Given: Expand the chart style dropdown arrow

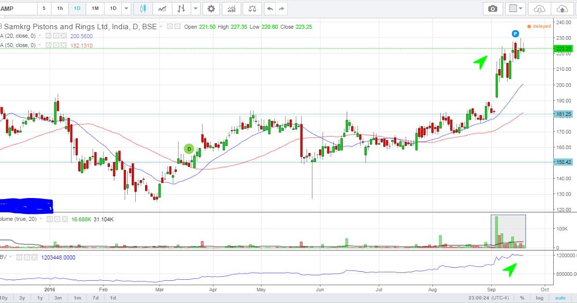Looking at the screenshot, I should coord(196,8).
